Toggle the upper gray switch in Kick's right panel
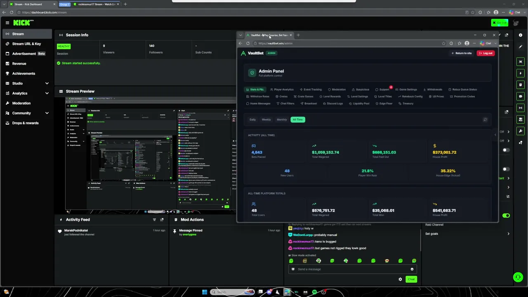Viewport: 528px width, 297px height. pos(506,150)
